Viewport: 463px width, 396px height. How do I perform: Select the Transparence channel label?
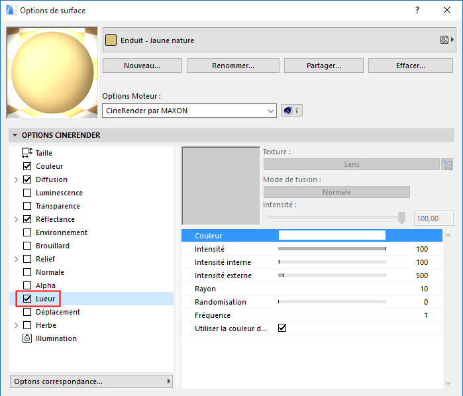pyautogui.click(x=58, y=206)
